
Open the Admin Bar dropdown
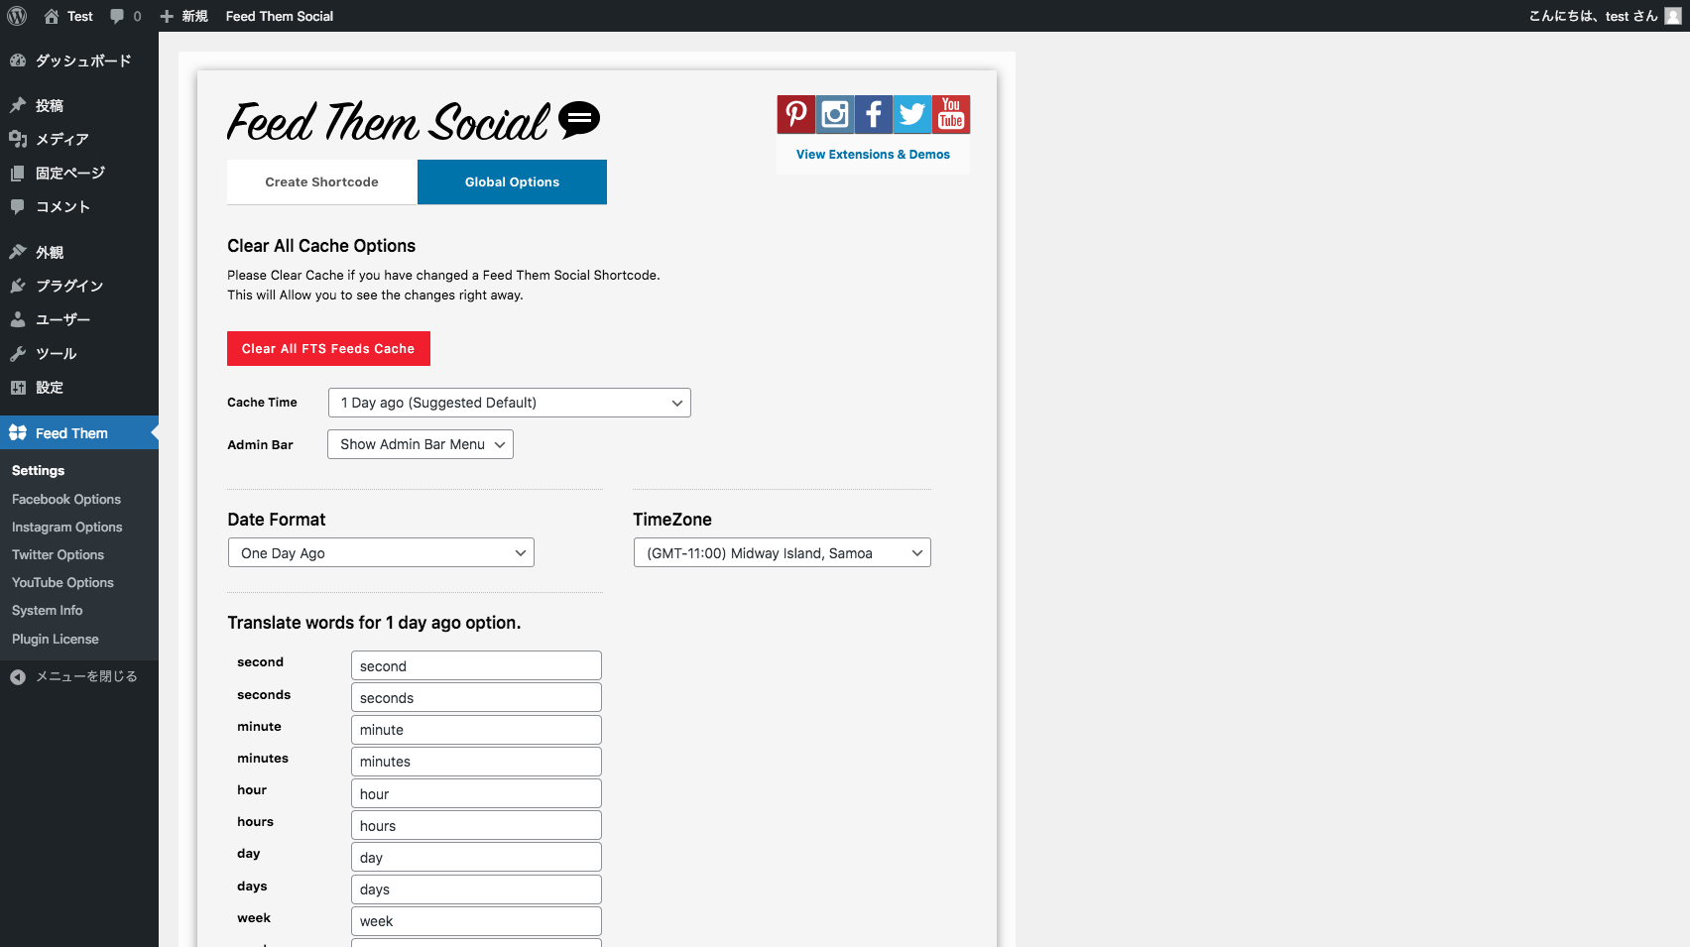[420, 444]
